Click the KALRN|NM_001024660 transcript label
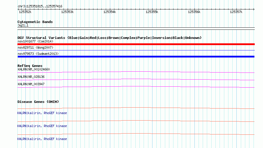 (x=34, y=69)
